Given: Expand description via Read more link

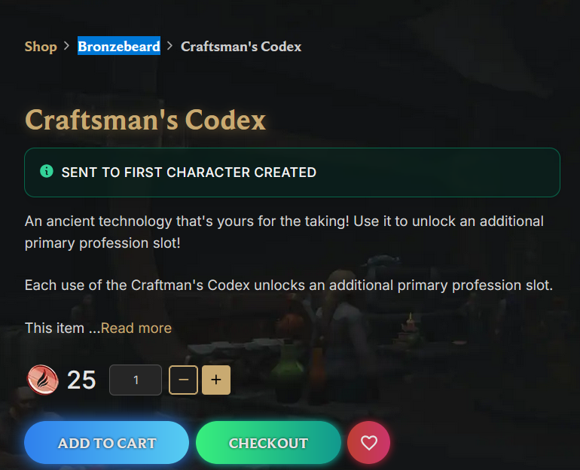Looking at the screenshot, I should click(x=136, y=328).
